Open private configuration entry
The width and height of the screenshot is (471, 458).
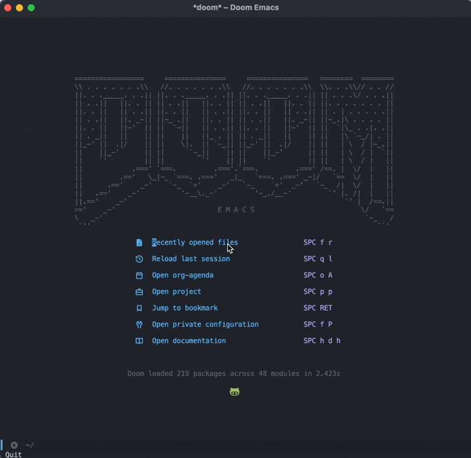click(x=205, y=324)
